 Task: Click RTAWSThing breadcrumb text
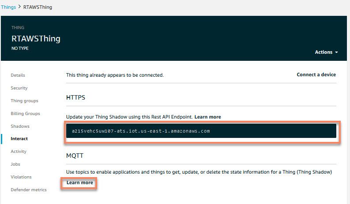(38, 7)
